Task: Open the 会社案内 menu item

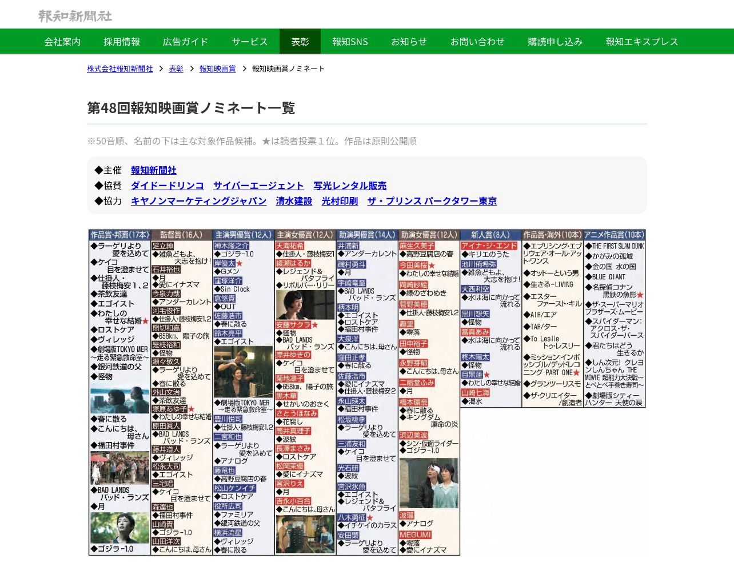Action: pyautogui.click(x=62, y=42)
